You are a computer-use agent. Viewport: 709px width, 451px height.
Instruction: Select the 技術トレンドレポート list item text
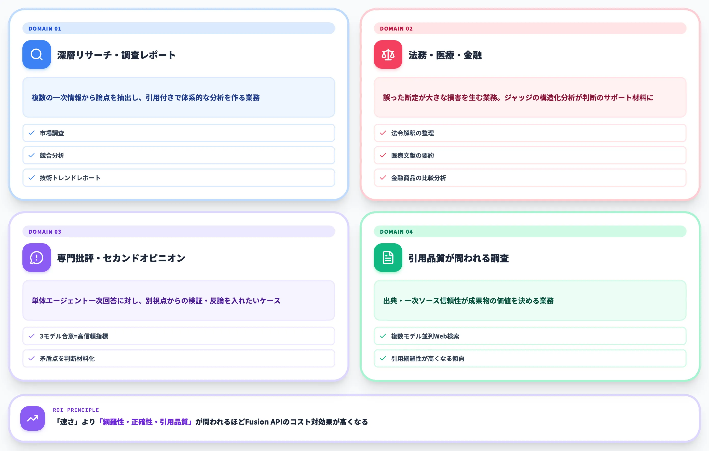click(x=70, y=178)
